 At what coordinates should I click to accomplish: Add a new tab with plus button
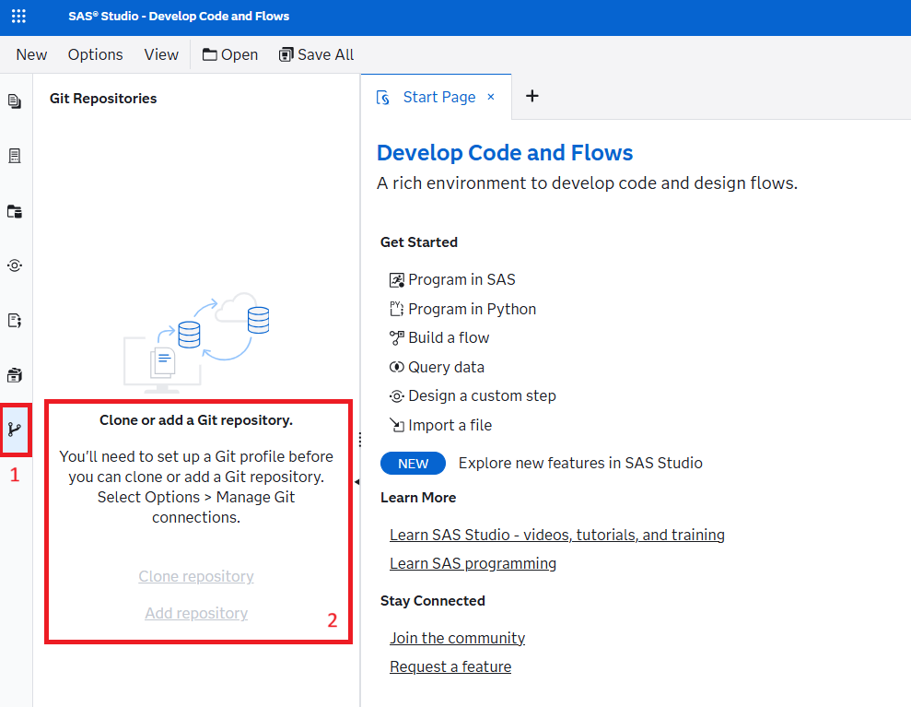tap(532, 96)
